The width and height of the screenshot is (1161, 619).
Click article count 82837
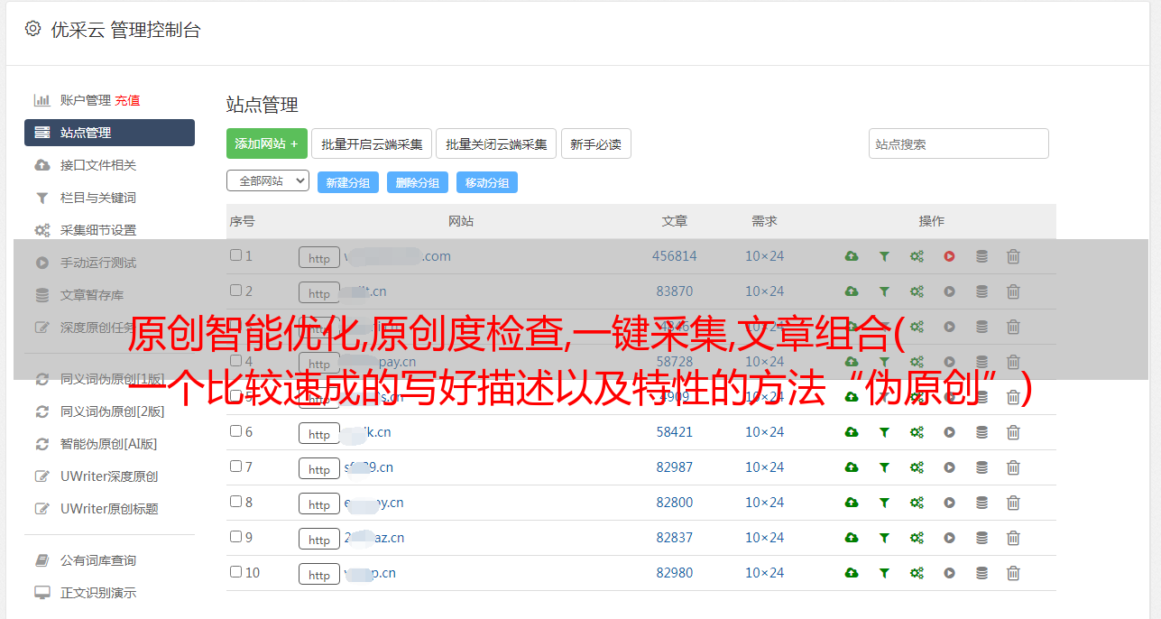pos(675,538)
